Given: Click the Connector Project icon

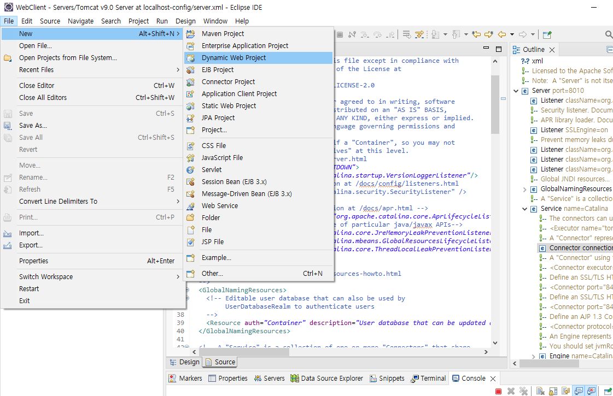Looking at the screenshot, I should pos(190,82).
